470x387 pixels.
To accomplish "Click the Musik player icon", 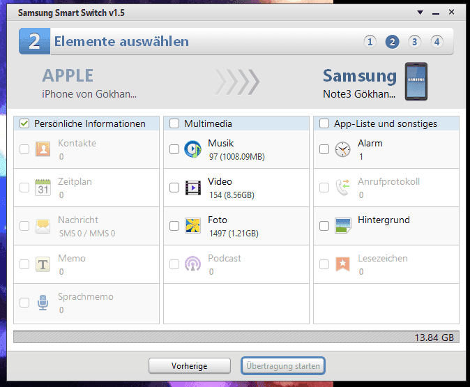I will pos(192,149).
